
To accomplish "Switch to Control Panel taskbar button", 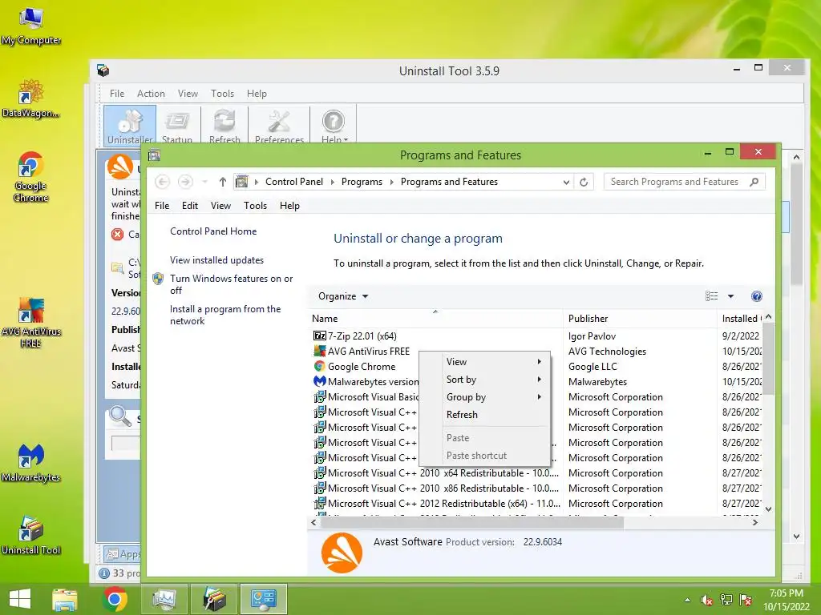I will tap(263, 599).
